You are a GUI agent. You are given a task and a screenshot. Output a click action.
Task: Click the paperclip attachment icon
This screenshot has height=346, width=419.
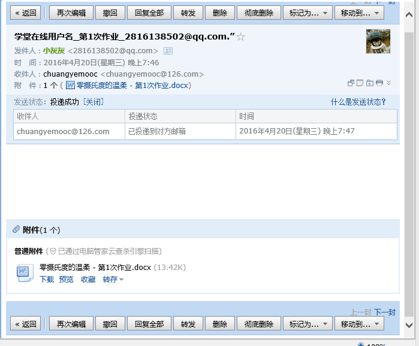[x=16, y=229]
